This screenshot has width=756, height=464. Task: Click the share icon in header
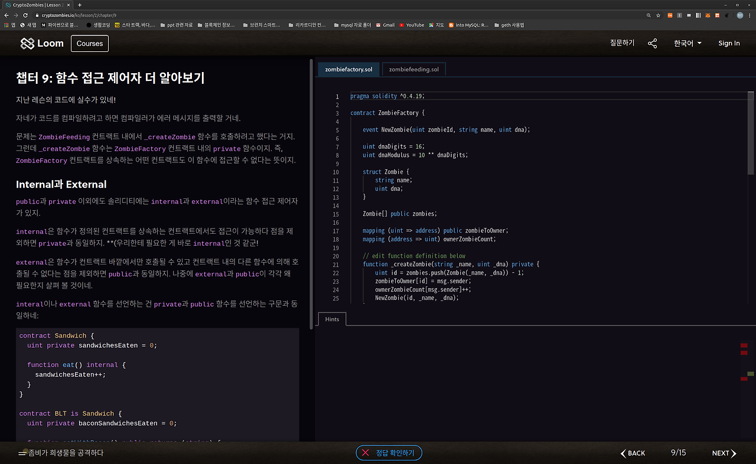click(652, 43)
